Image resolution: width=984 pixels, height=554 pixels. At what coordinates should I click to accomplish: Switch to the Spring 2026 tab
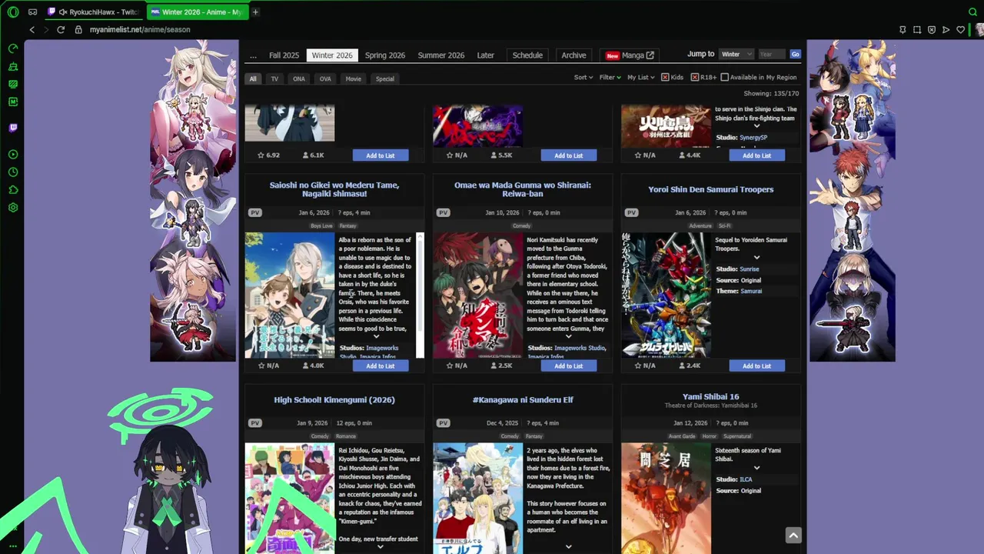[x=385, y=55]
